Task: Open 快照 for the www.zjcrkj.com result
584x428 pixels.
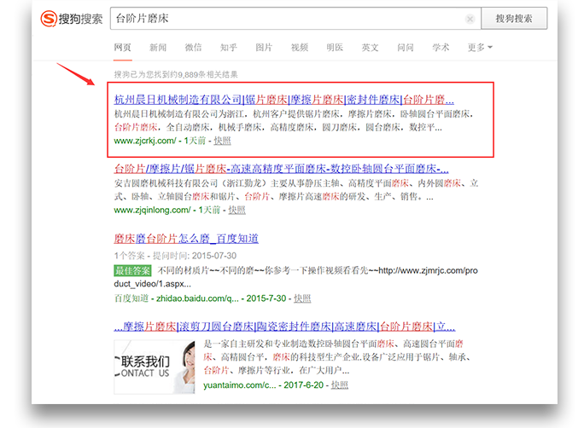Action: (x=222, y=141)
